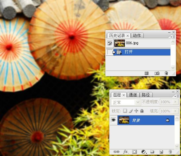Open the History panel flyout menu
181x156 pixels.
[x=173, y=37]
